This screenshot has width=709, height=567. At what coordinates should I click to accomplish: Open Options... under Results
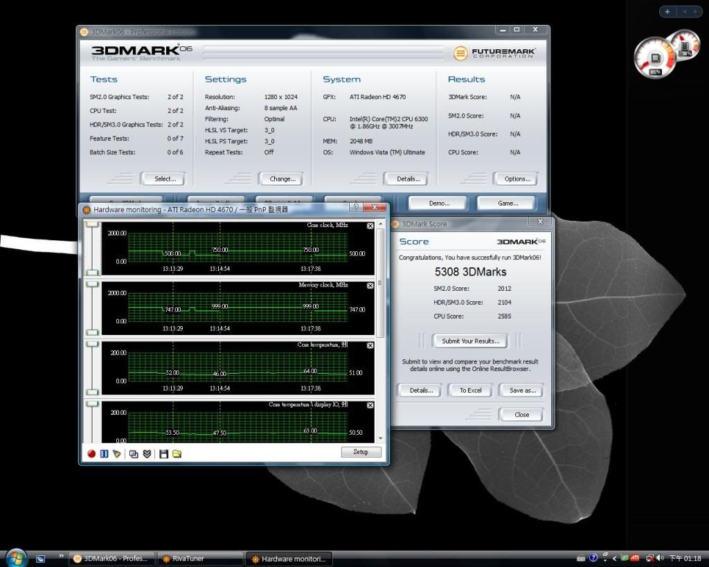coord(516,179)
